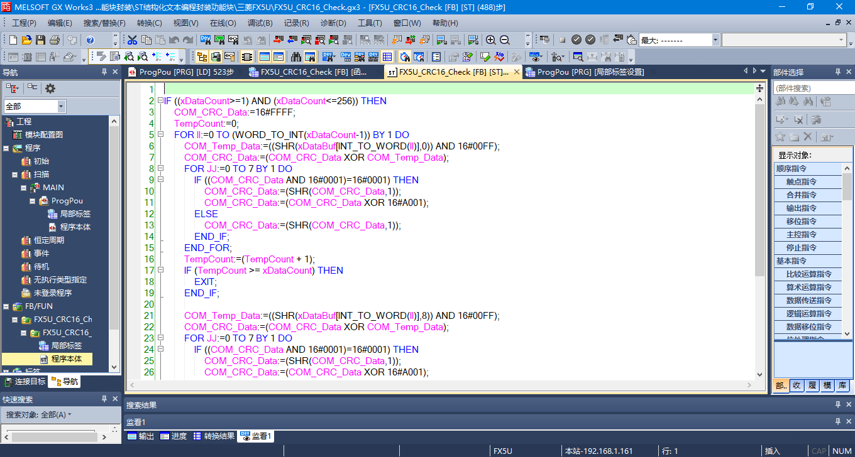Click the Zoom Out magnifier icon
This screenshot has height=457, width=855.
pyautogui.click(x=504, y=40)
